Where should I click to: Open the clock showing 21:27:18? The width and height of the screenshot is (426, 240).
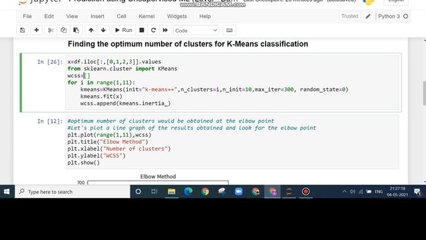[x=397, y=191]
